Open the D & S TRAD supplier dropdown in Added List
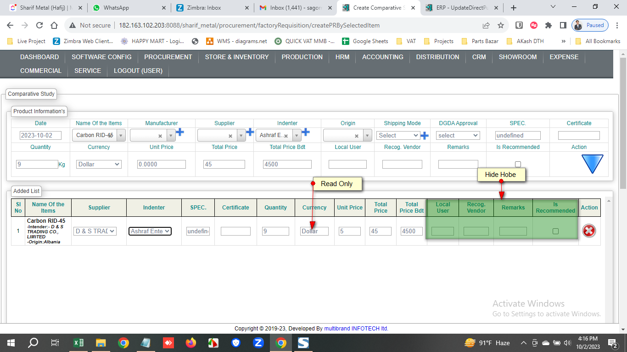 95,231
